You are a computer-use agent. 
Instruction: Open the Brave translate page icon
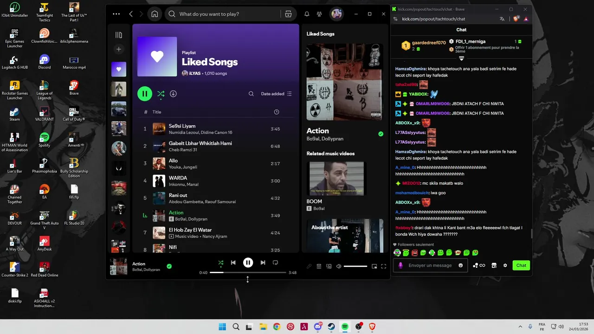coord(502,19)
